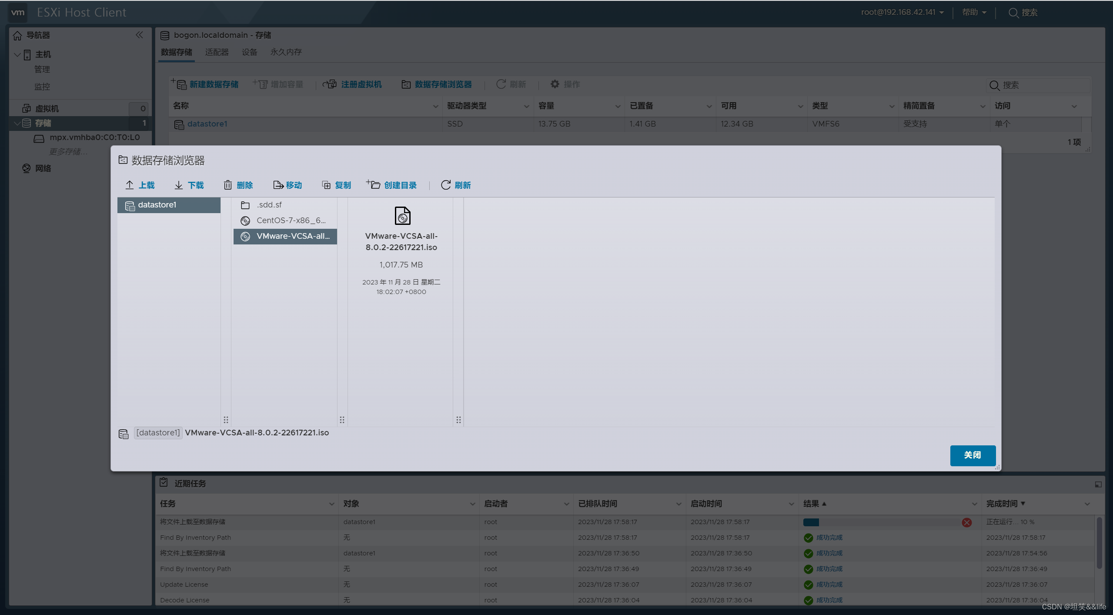Click the Recent tasks vertical scrollbar
The height and width of the screenshot is (615, 1113).
click(x=1099, y=542)
